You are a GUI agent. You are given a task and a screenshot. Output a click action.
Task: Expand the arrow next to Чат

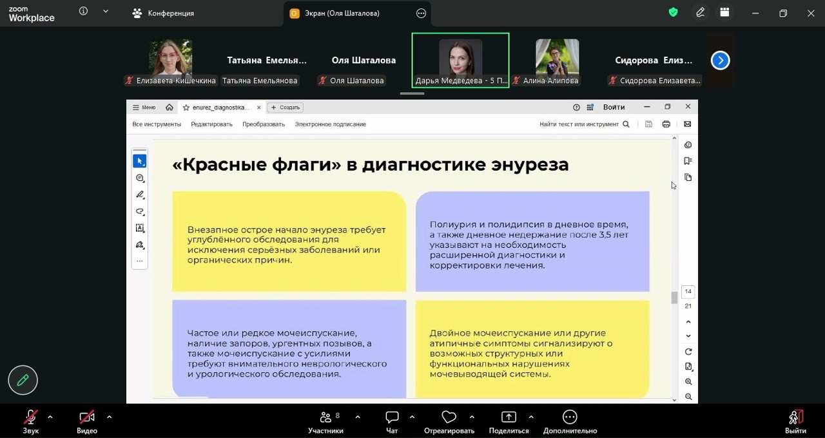(412, 417)
